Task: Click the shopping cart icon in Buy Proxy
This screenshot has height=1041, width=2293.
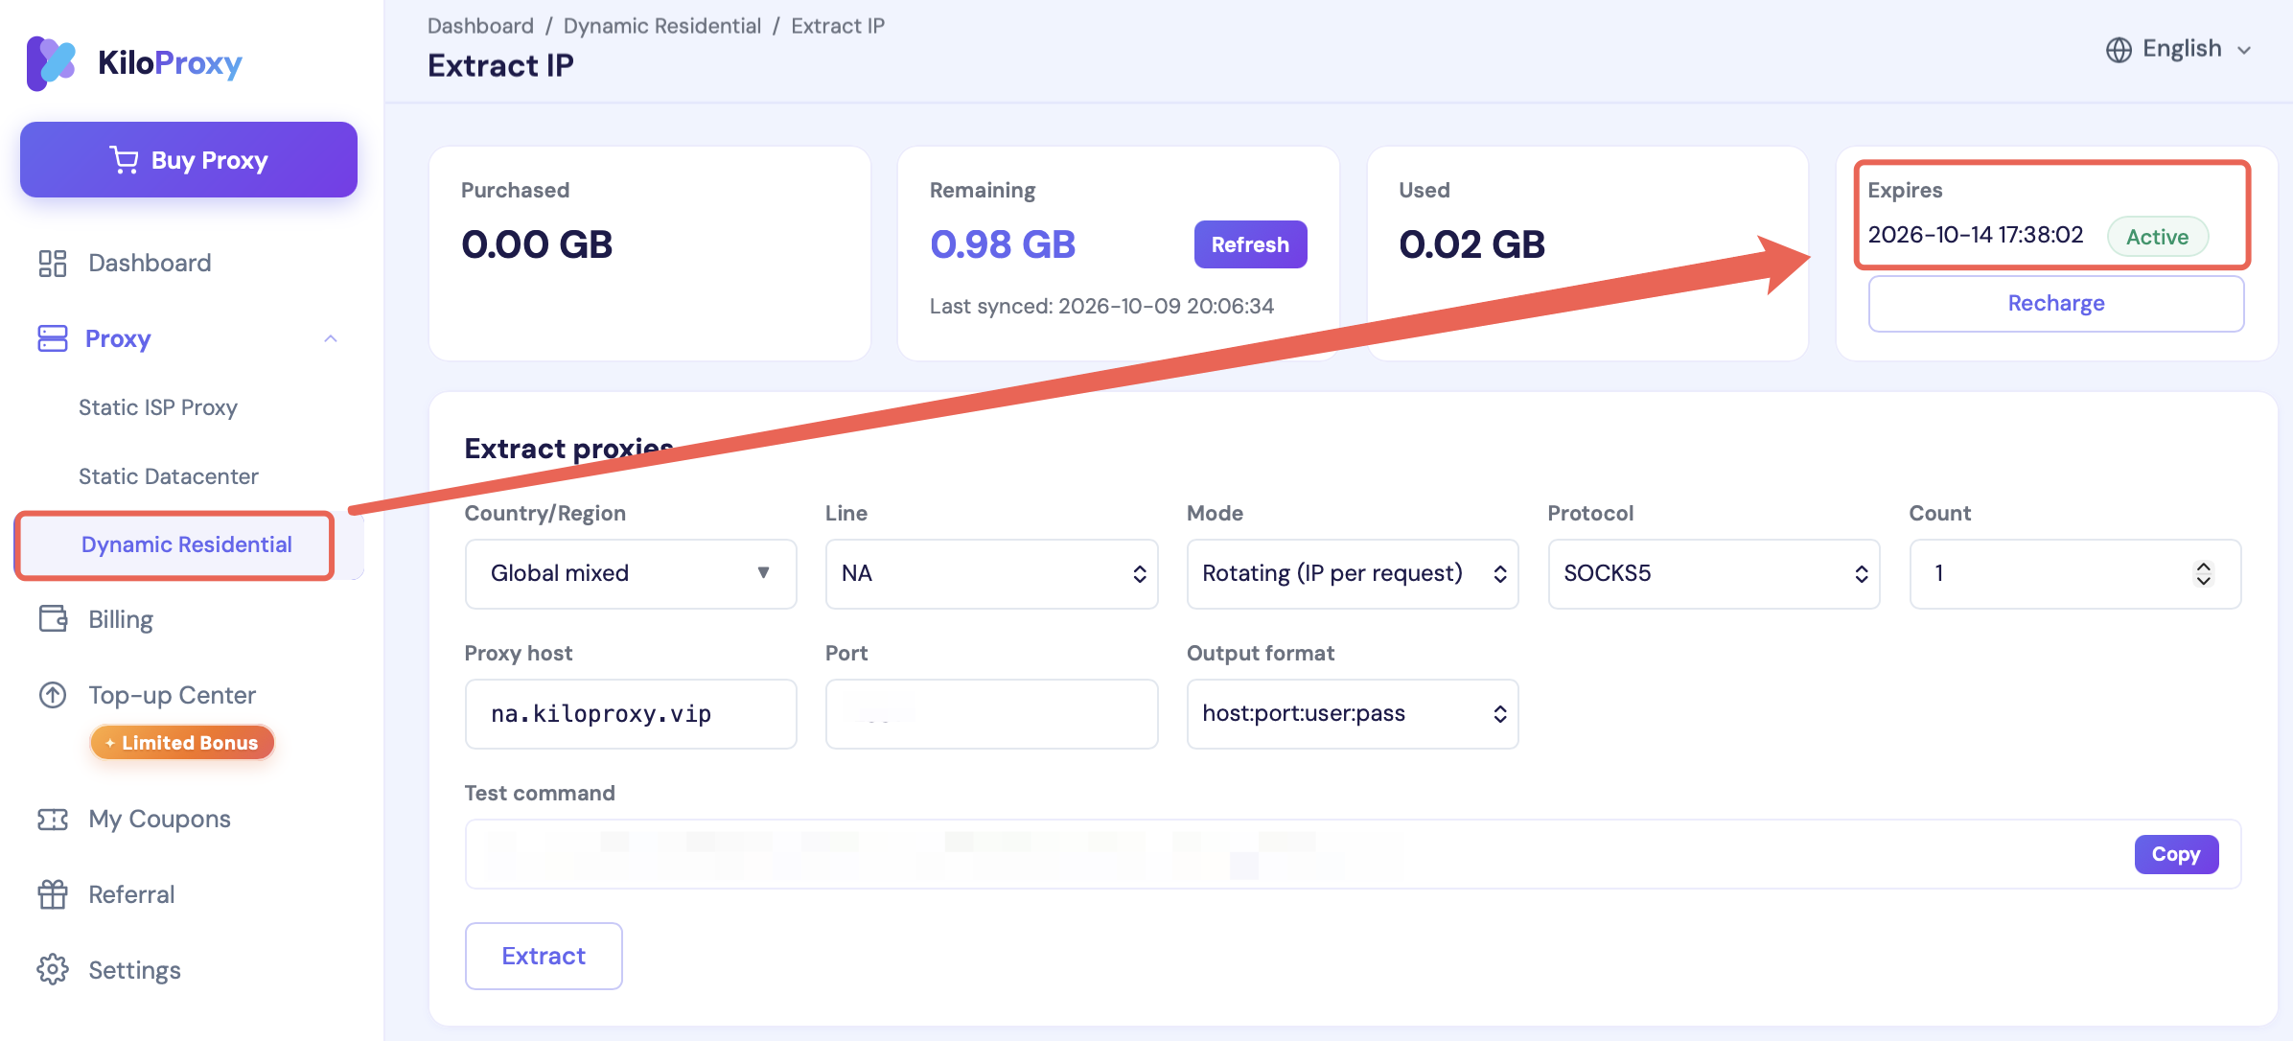Action: (x=125, y=160)
